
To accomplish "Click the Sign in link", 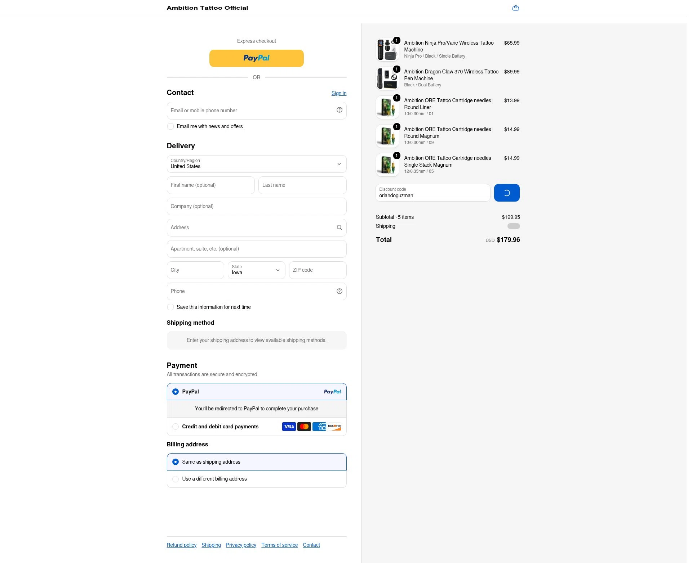I will point(339,93).
